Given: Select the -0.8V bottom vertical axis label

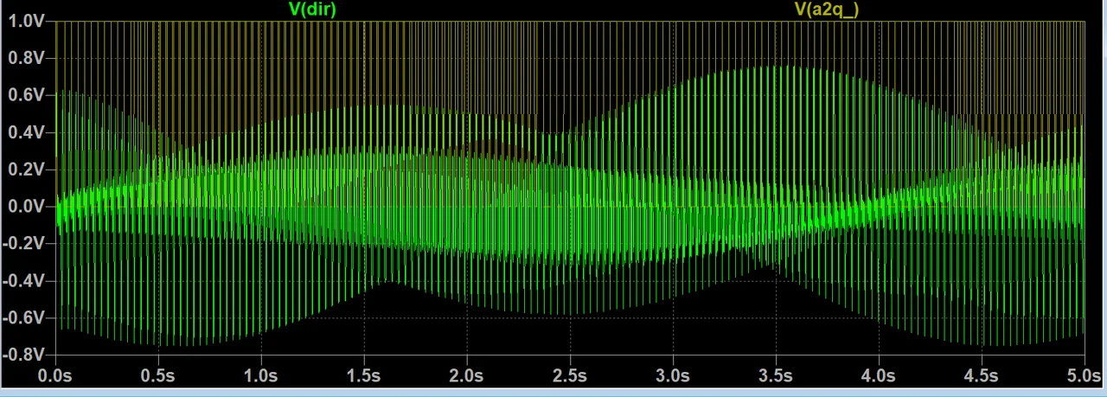Looking at the screenshot, I should [x=24, y=355].
